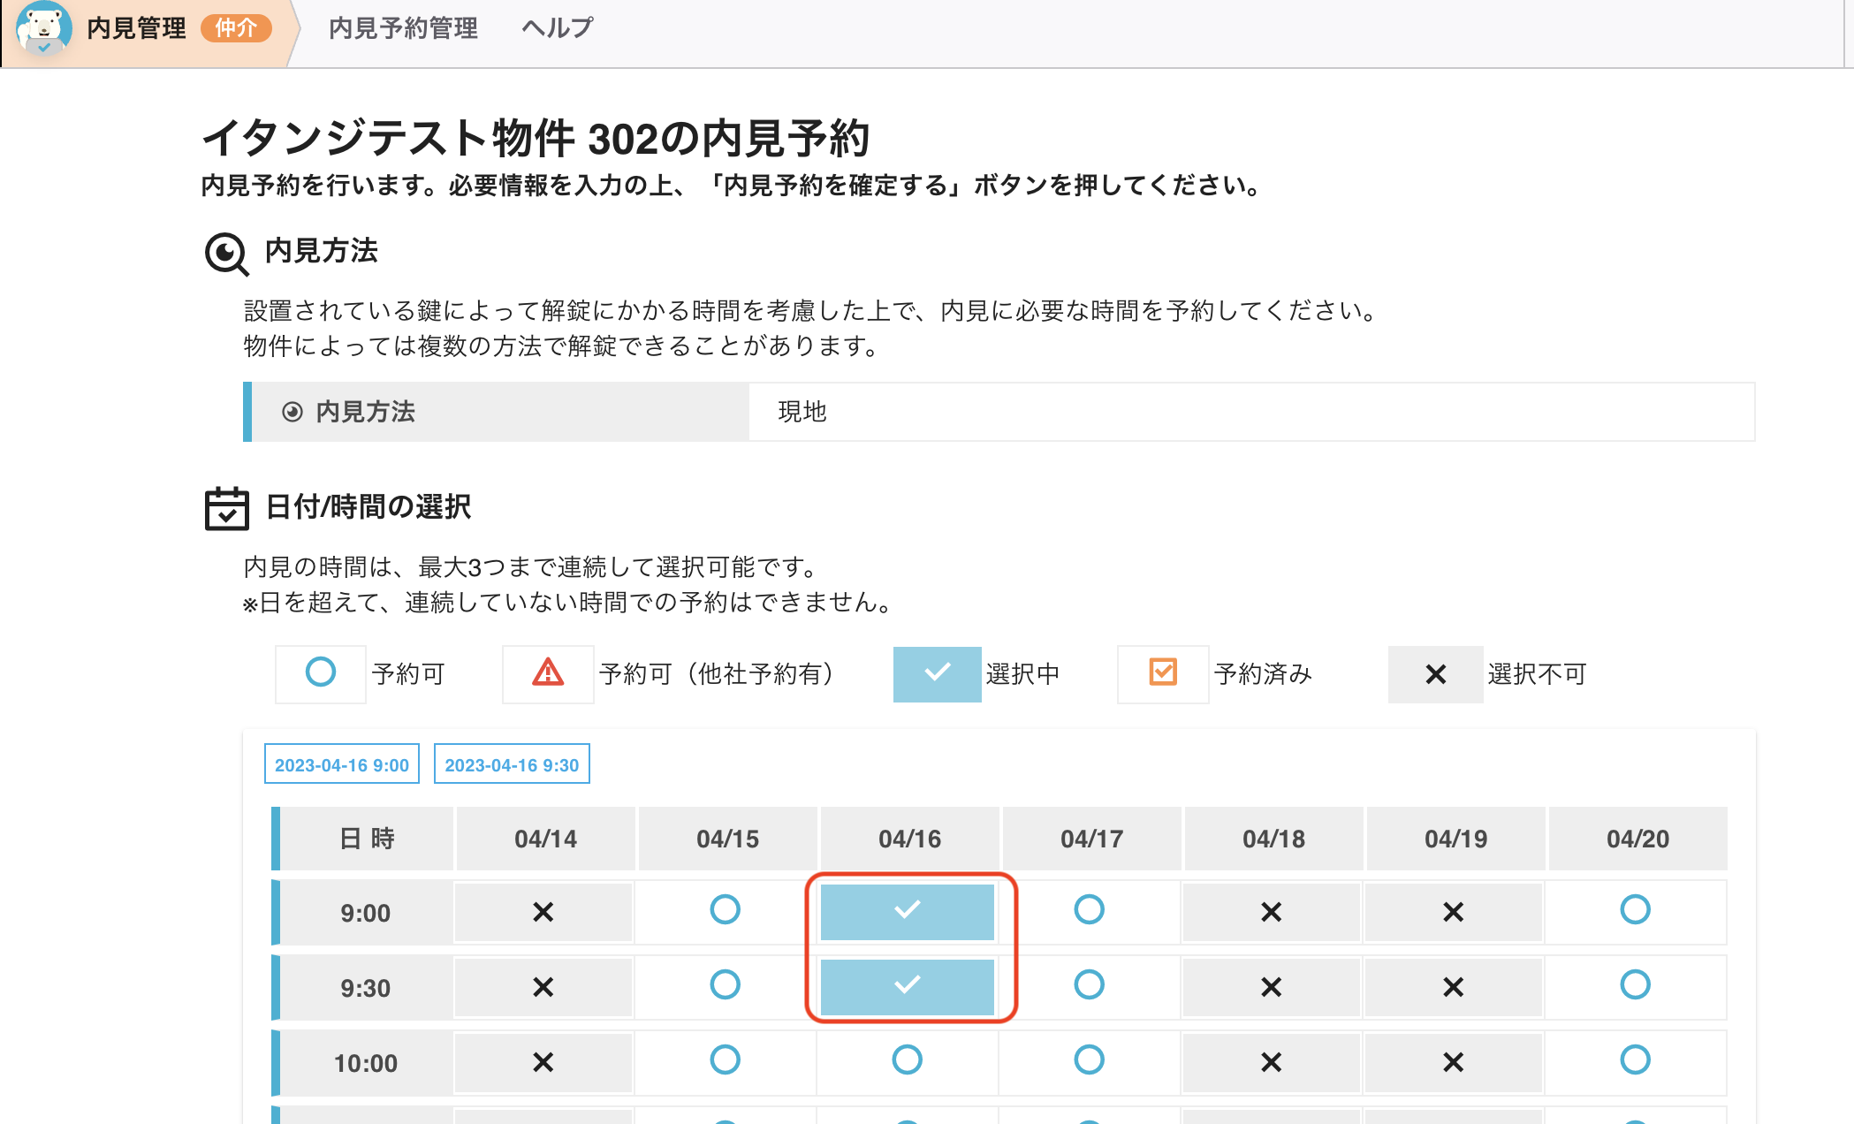Select the 04/20 10:00 available slot
1854x1124 pixels.
coord(1636,1059)
